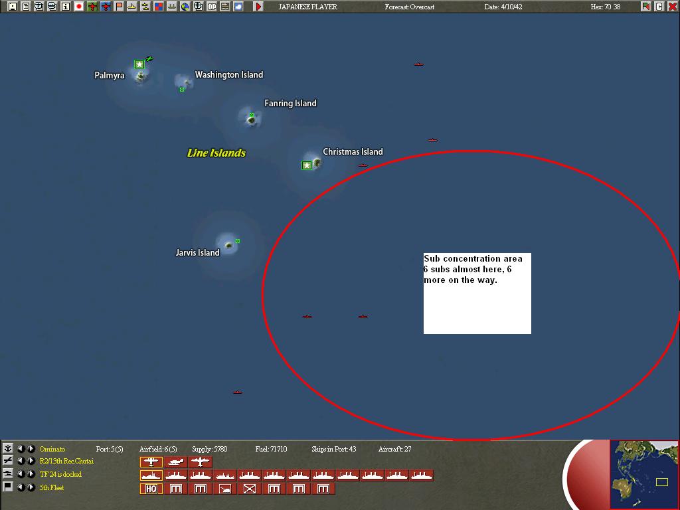Screen dimensions: 680x510
Task: Go to previous HQ in 5th Fleet row
Action: 21,487
